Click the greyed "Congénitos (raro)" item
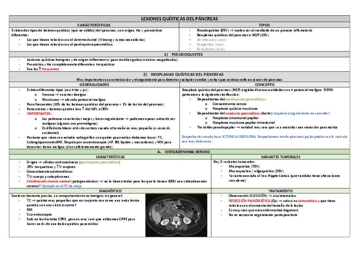Viewport: 358px width, 253px height. (x=210, y=44)
